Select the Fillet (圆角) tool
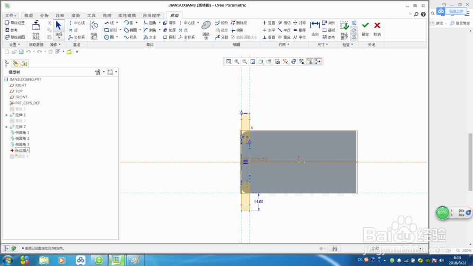 (149, 23)
